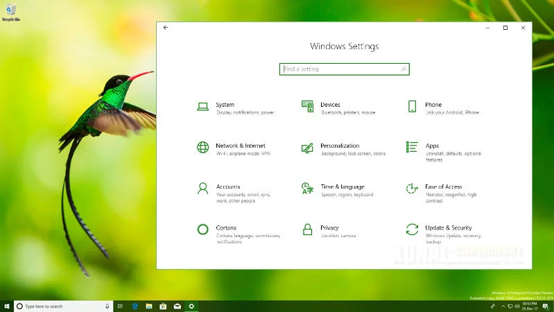Screen dimensions: 554x312
Task: Focus the Find a setting search box
Action: pos(344,69)
